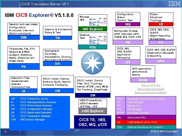Click 'CICS Performance Analyzer' legend row
The image size is (182, 136).
[x=31, y=106]
